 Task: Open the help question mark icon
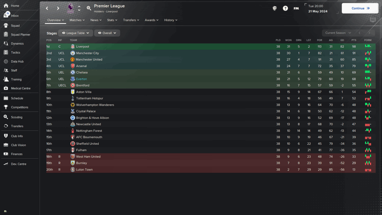(285, 8)
